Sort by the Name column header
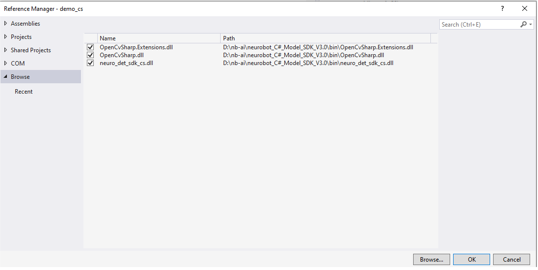Image resolution: width=538 pixels, height=270 pixels. (159, 38)
